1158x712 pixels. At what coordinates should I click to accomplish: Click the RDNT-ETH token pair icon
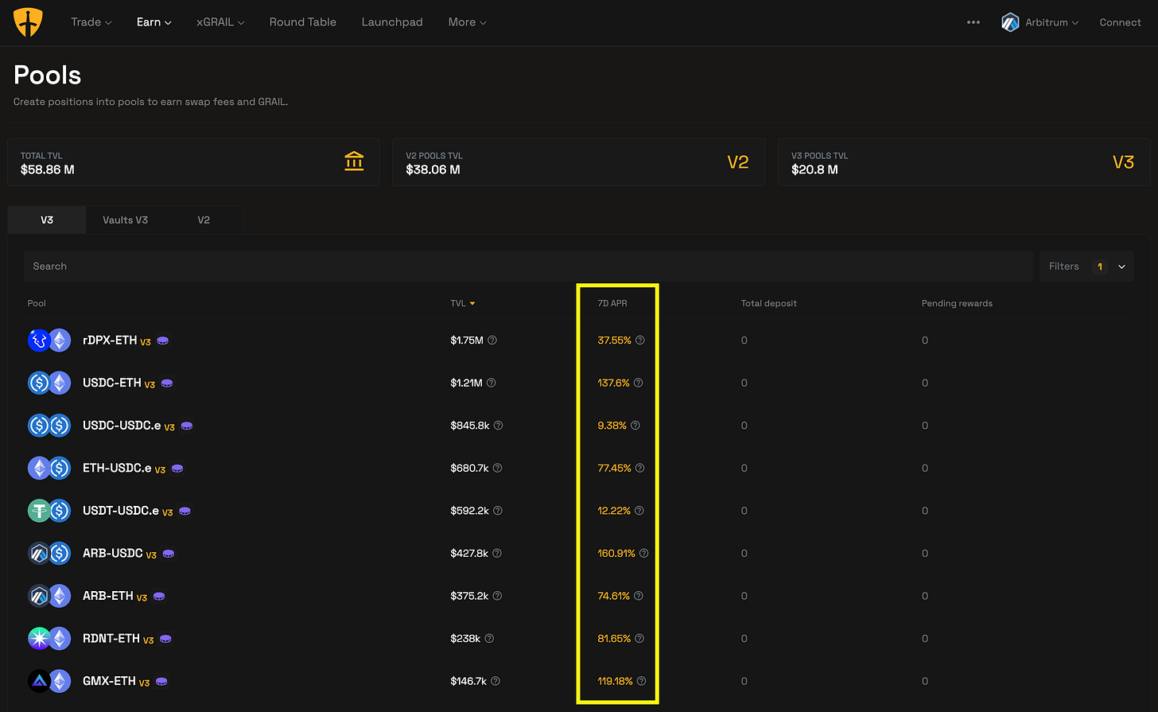pyautogui.click(x=49, y=638)
